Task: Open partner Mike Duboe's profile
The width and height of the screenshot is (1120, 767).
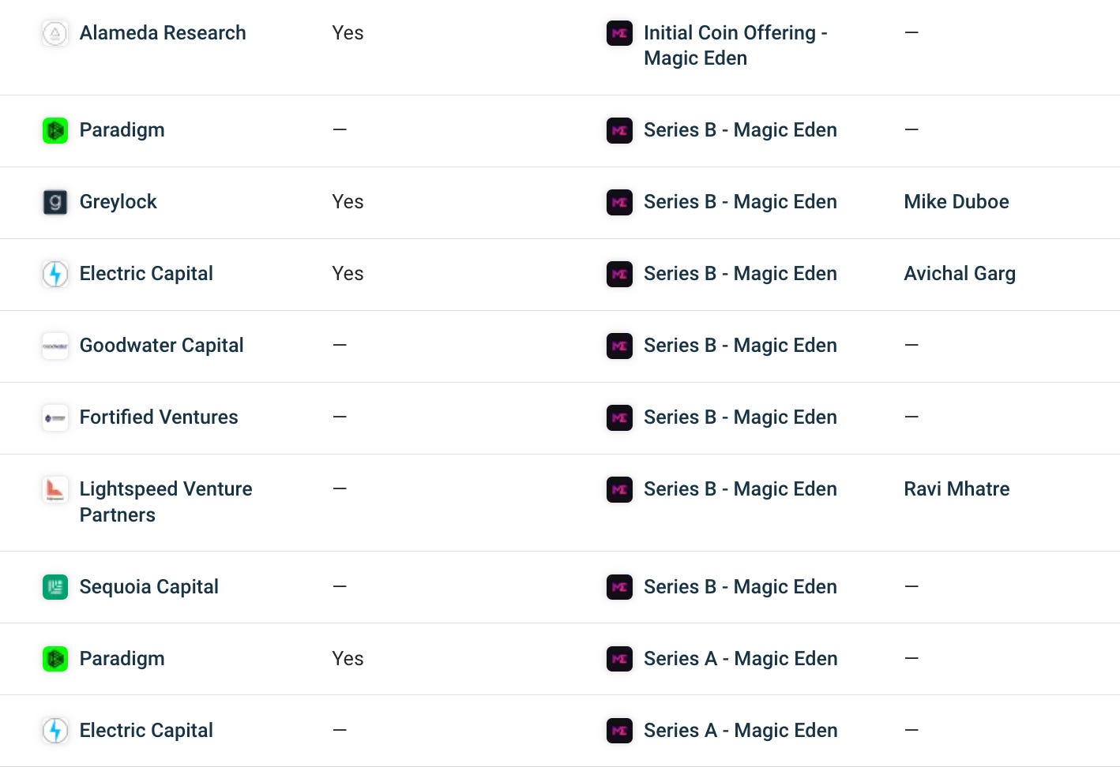Action: pyautogui.click(x=957, y=202)
